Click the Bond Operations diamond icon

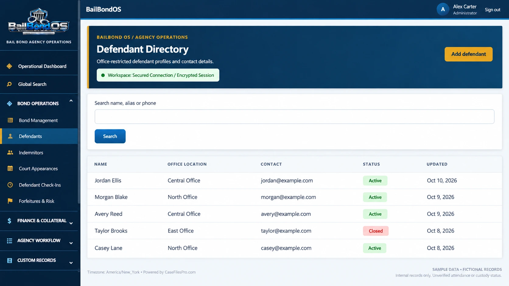(9, 103)
